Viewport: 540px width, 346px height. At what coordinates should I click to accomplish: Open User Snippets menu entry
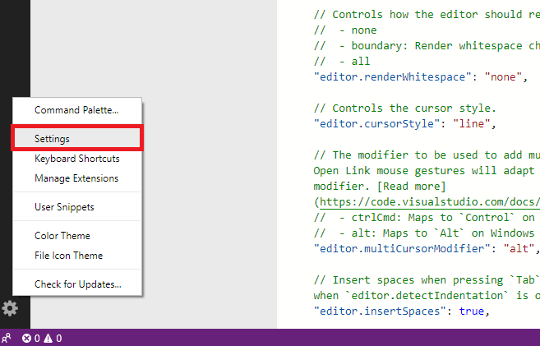(77, 207)
